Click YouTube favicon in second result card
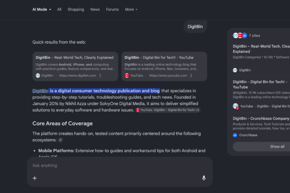 (x=127, y=76)
